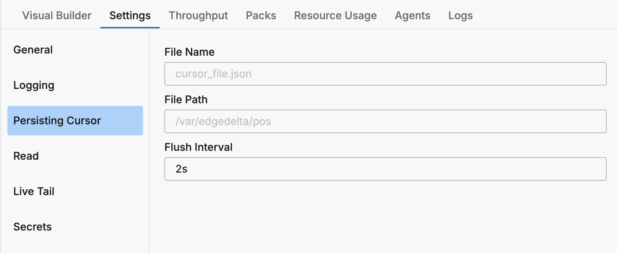Go to the Packs tab
Image resolution: width=617 pixels, height=253 pixels.
[x=261, y=15]
